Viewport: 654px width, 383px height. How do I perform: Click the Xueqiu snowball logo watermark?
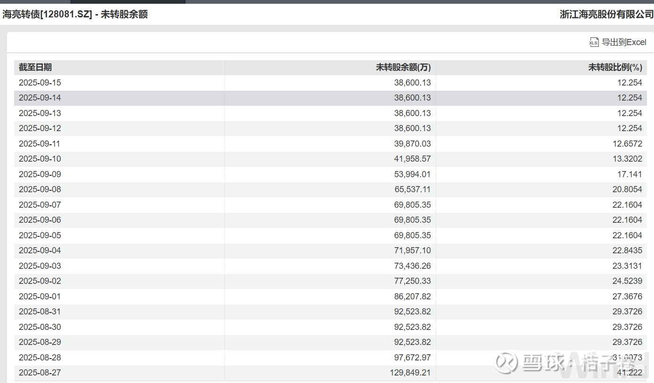coord(506,362)
